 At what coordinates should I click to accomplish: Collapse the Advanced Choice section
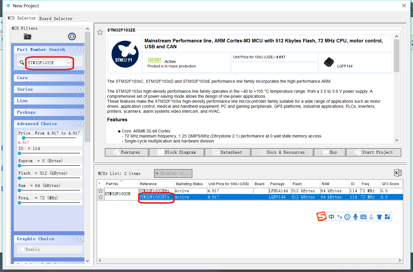pyautogui.click(x=81, y=124)
